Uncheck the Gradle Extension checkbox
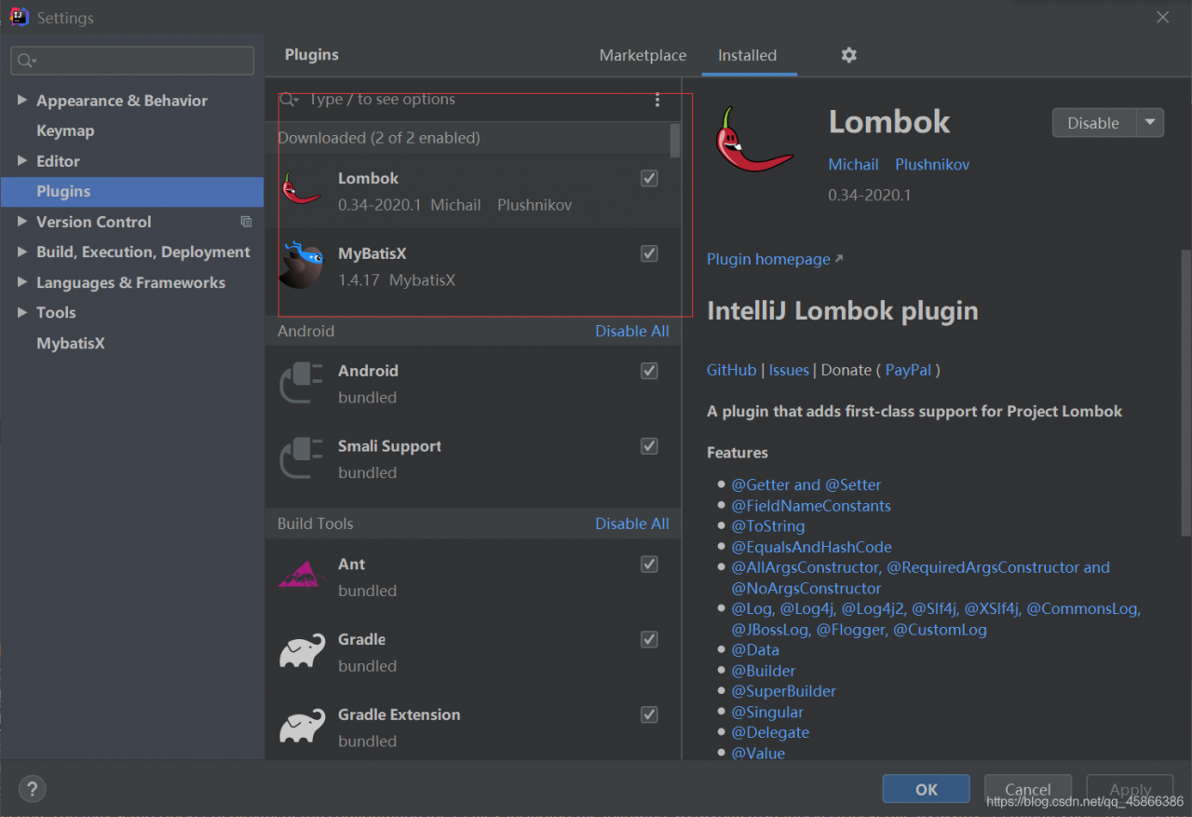Viewport: 1192px width, 817px height. tap(650, 715)
